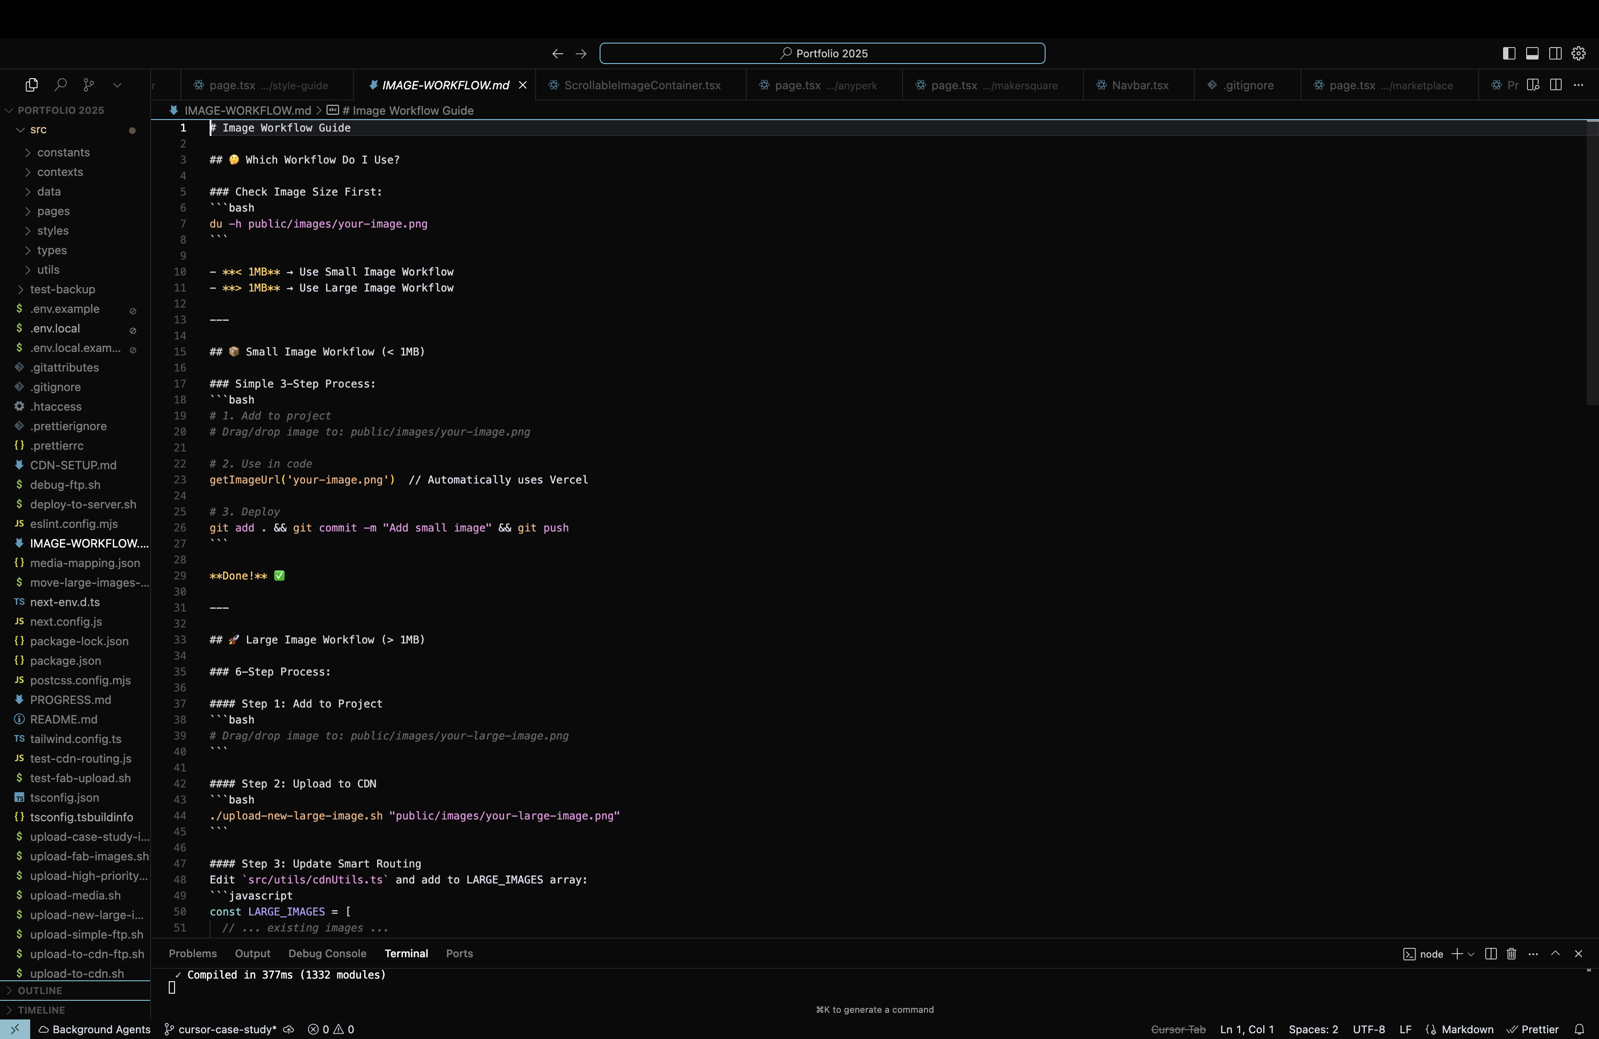Switch to page.tsx makersquare tab

pyautogui.click(x=993, y=85)
